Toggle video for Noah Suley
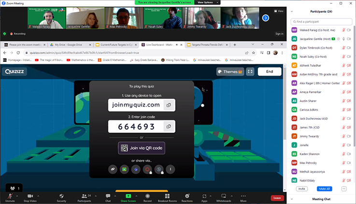The height and width of the screenshot is (204, 356). pyautogui.click(x=349, y=57)
